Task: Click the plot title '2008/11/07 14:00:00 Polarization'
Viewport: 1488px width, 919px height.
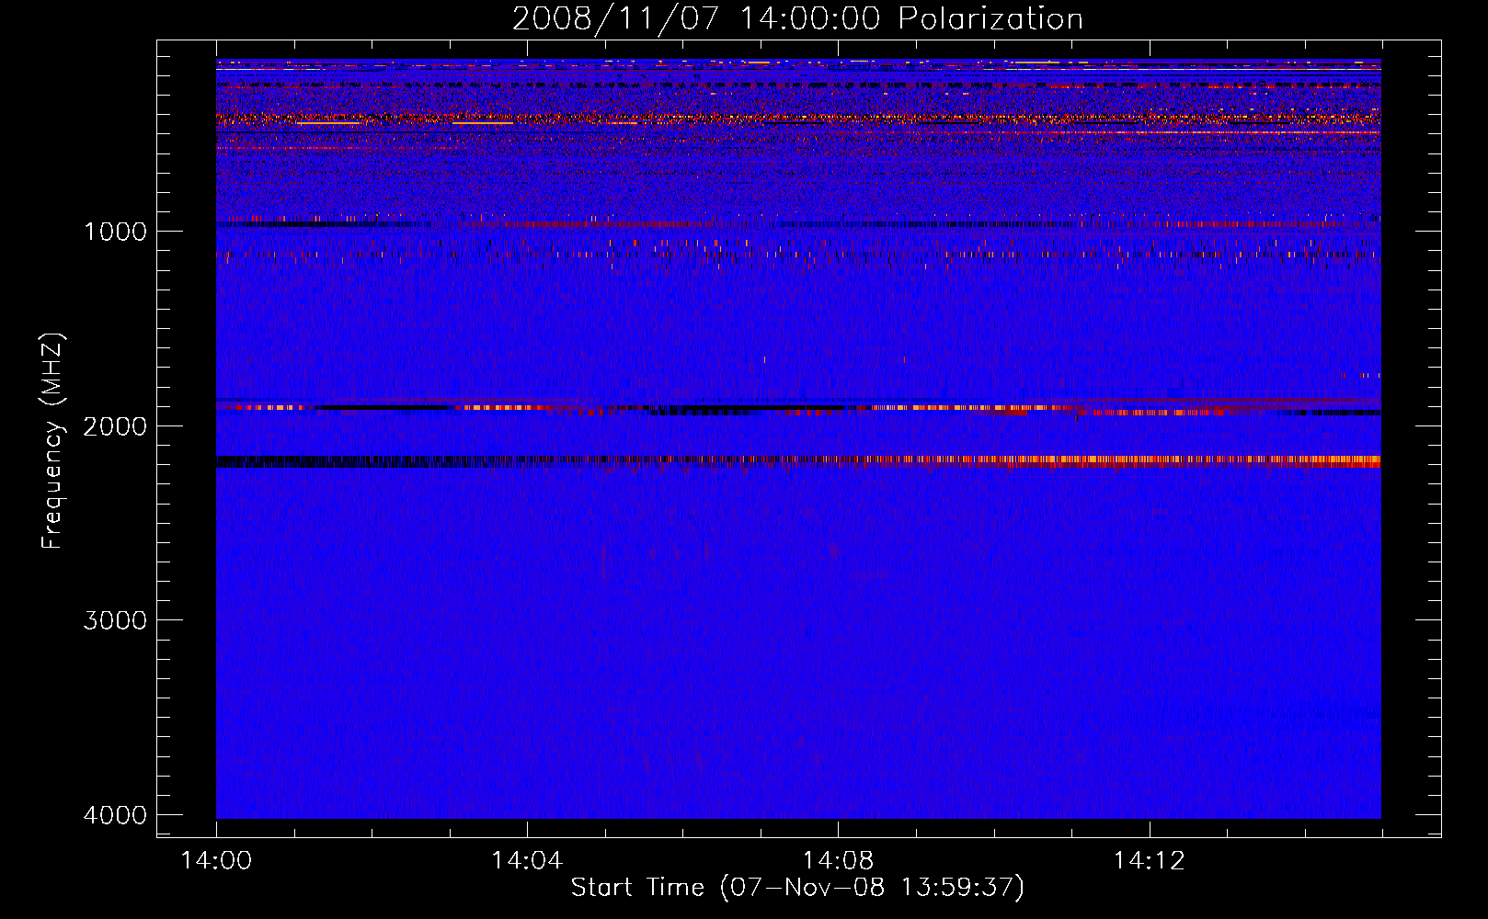Action: (797, 18)
